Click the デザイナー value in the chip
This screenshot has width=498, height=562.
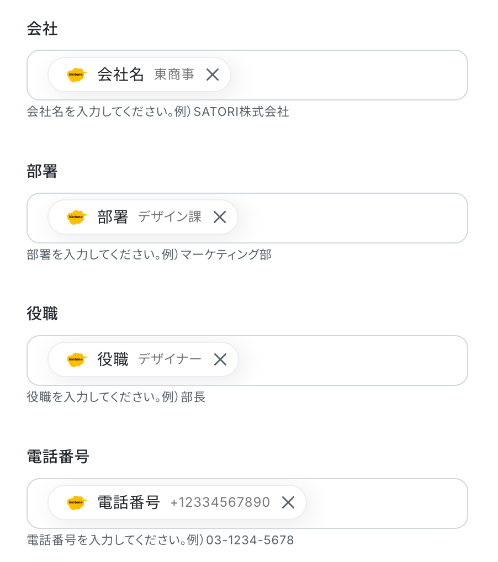coord(169,359)
